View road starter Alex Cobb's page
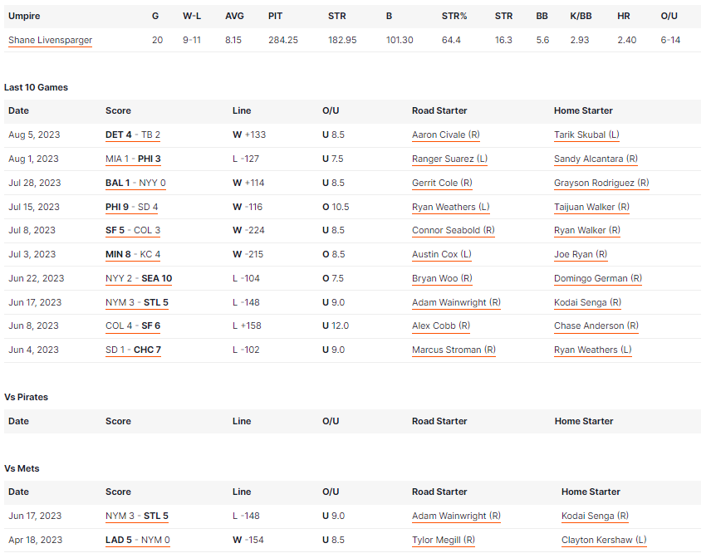The width and height of the screenshot is (711, 558). click(441, 326)
